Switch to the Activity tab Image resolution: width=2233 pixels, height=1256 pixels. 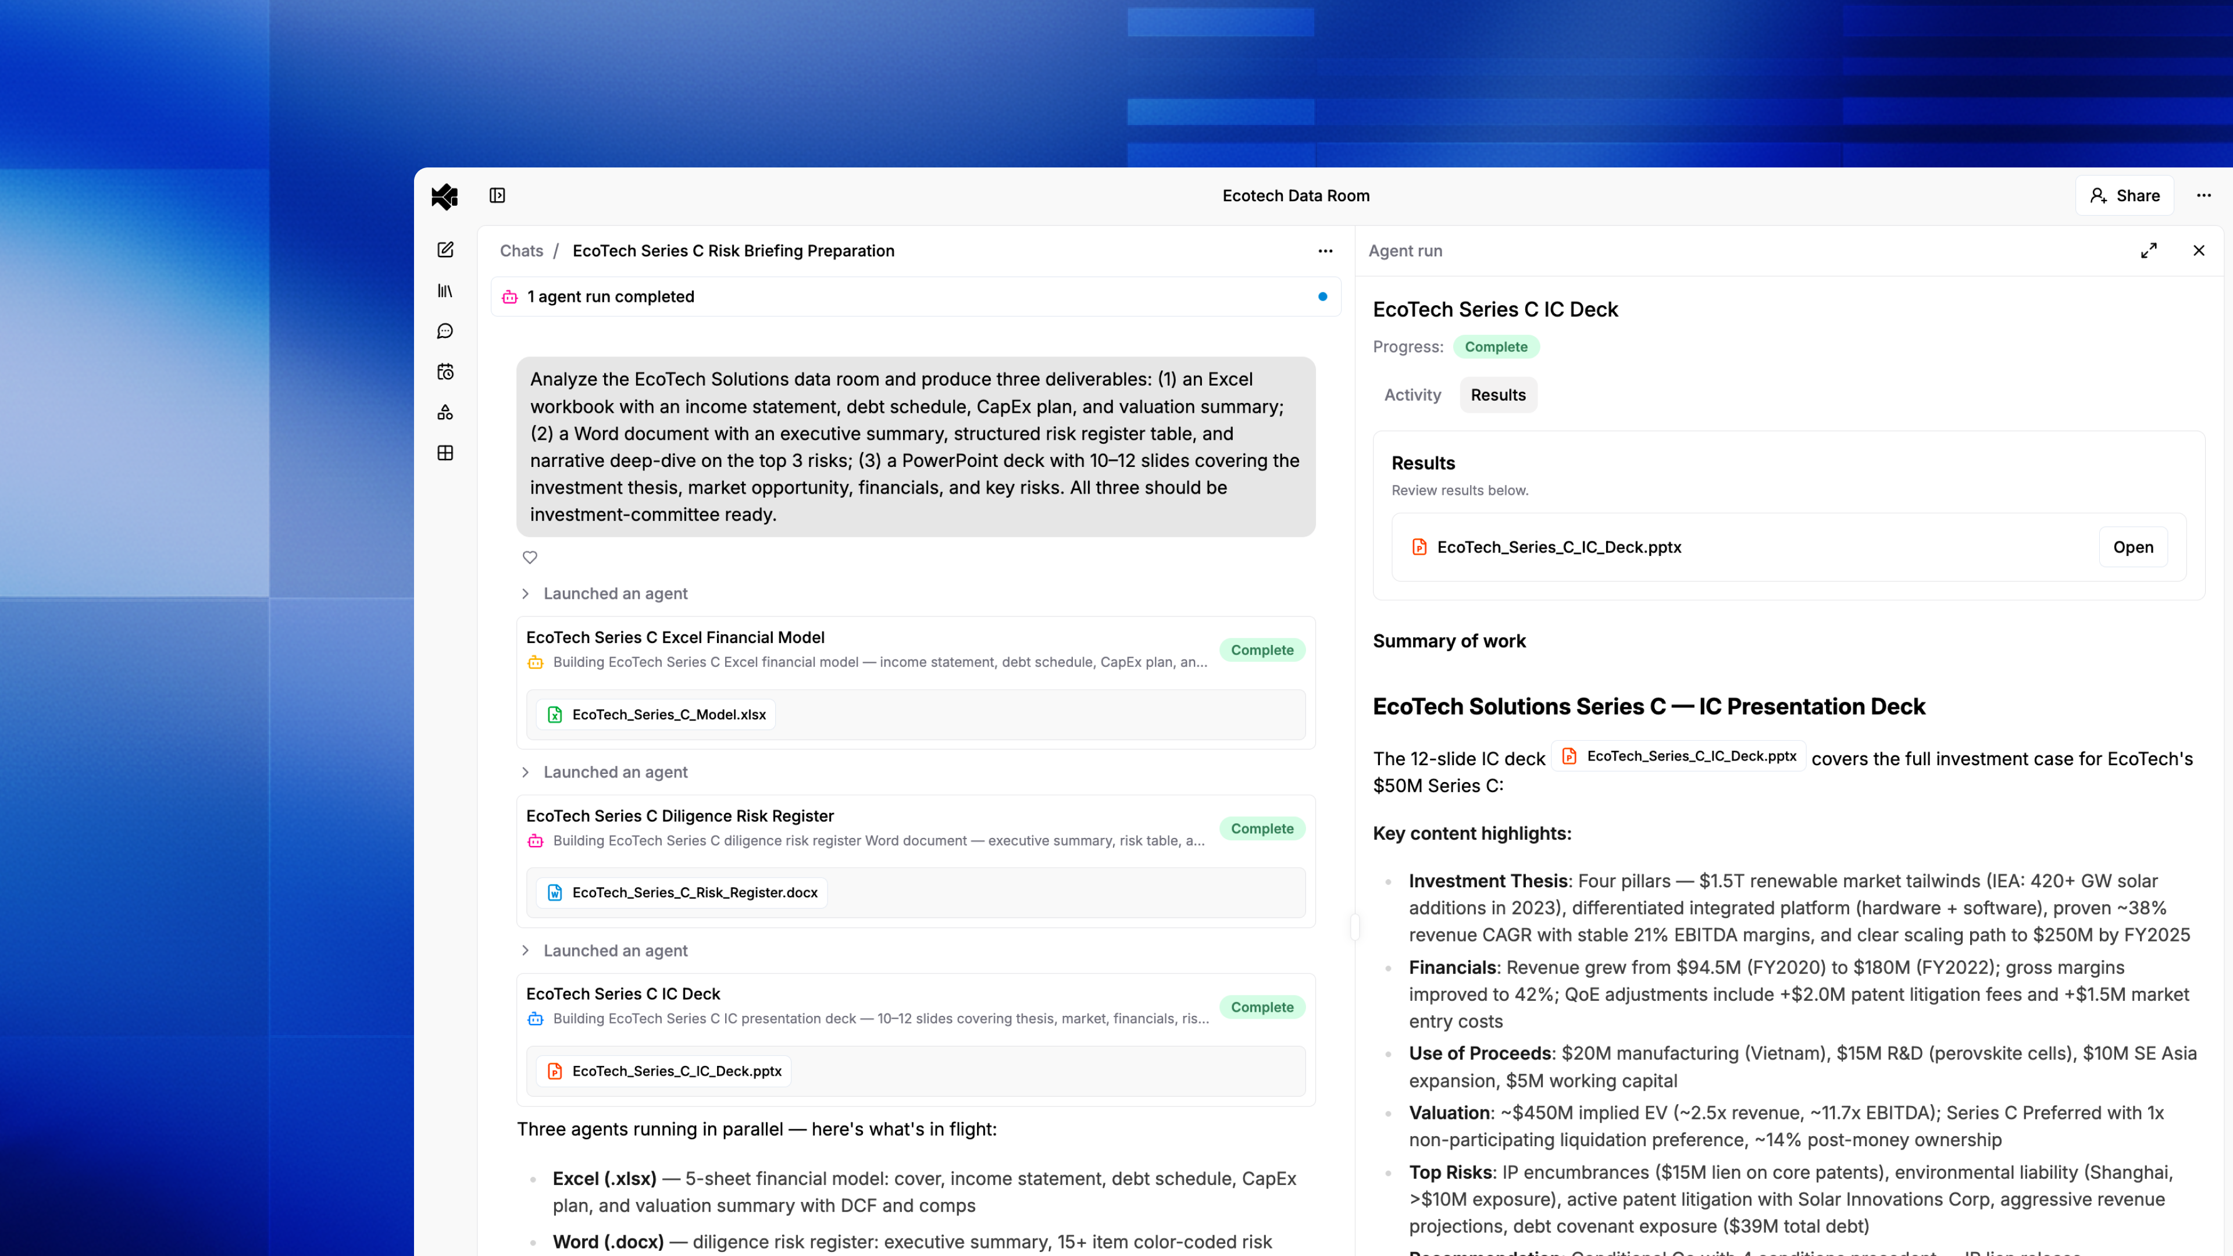click(1412, 395)
